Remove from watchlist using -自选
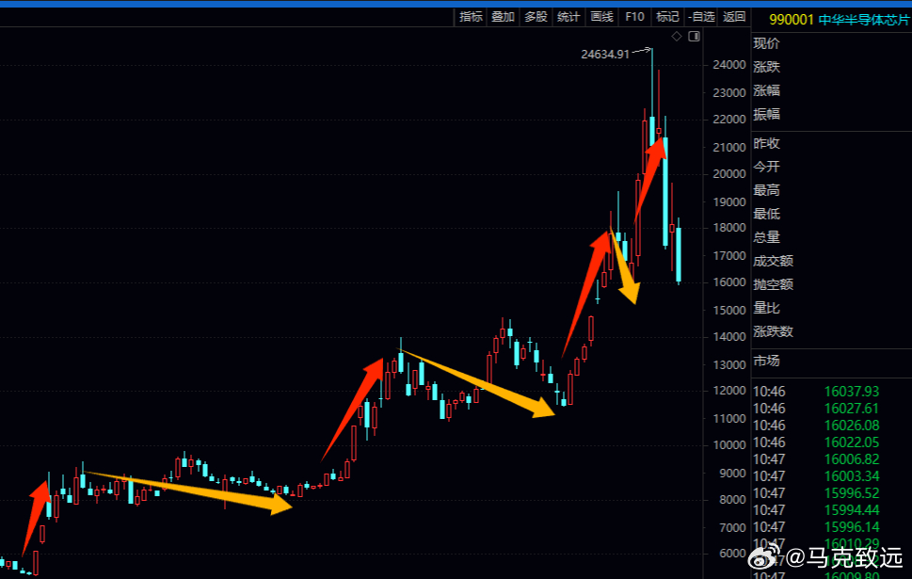The height and width of the screenshot is (579, 912). coord(701,17)
